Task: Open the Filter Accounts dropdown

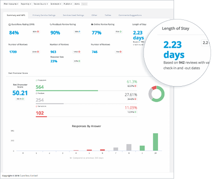Action: [11, 4]
